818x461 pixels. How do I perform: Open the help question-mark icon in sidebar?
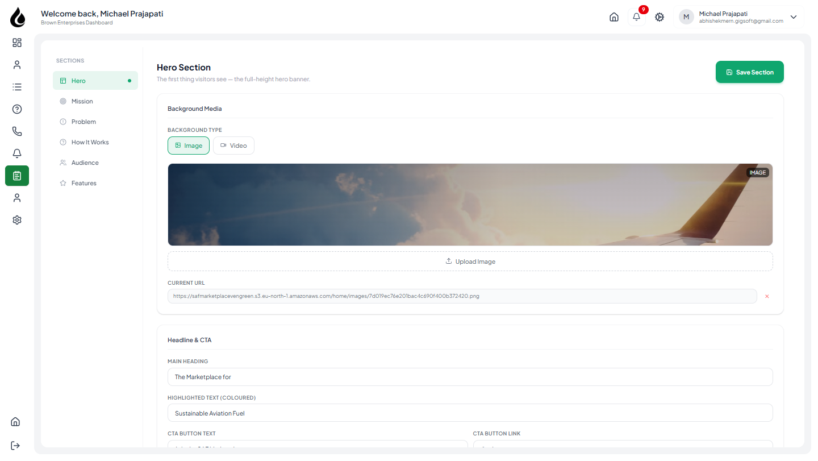click(17, 109)
